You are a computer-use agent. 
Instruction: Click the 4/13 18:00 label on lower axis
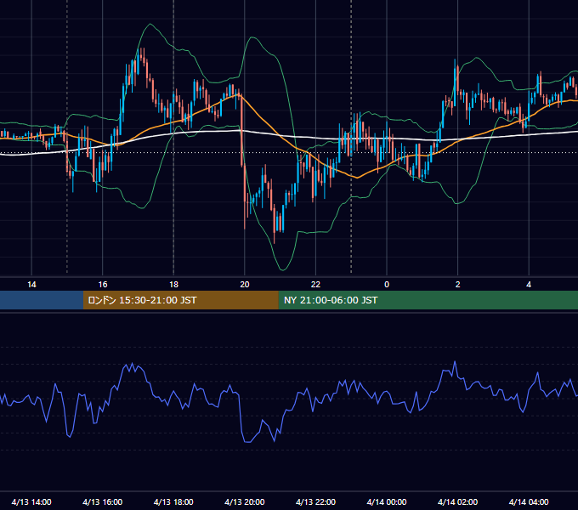pos(173,501)
